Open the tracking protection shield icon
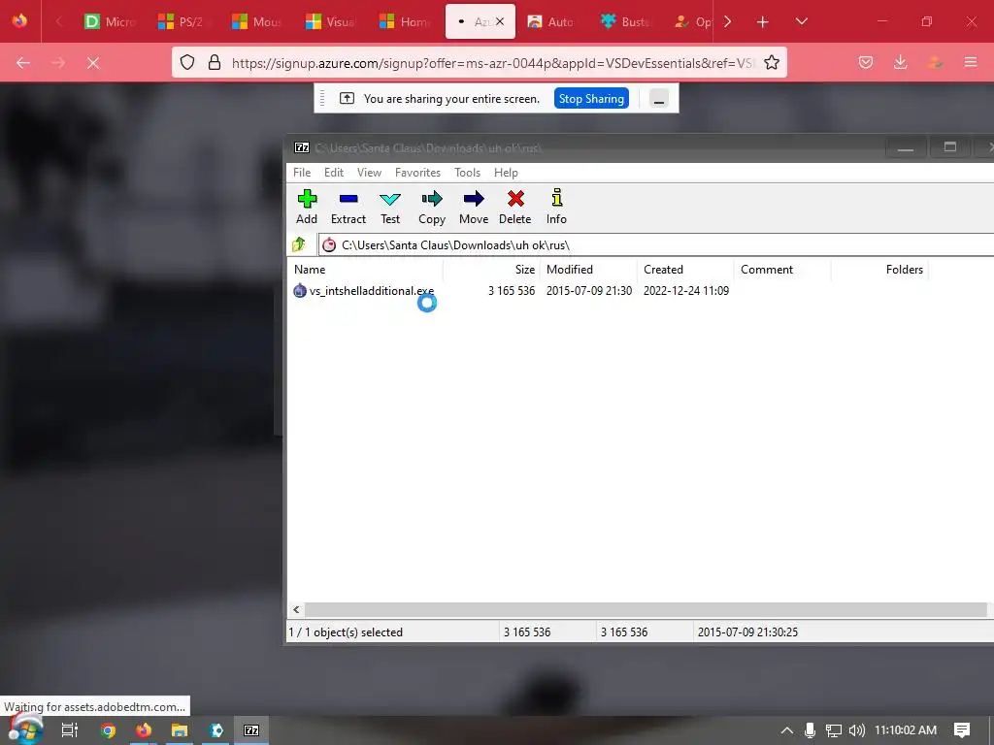The width and height of the screenshot is (994, 745). pyautogui.click(x=187, y=62)
